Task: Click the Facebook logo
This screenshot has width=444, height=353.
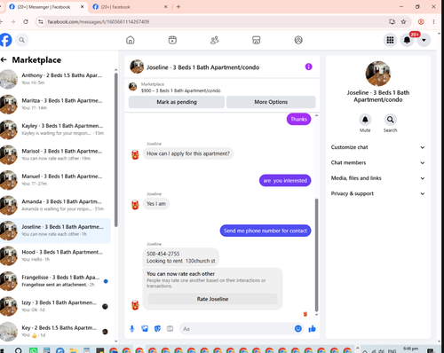Action: point(5,40)
